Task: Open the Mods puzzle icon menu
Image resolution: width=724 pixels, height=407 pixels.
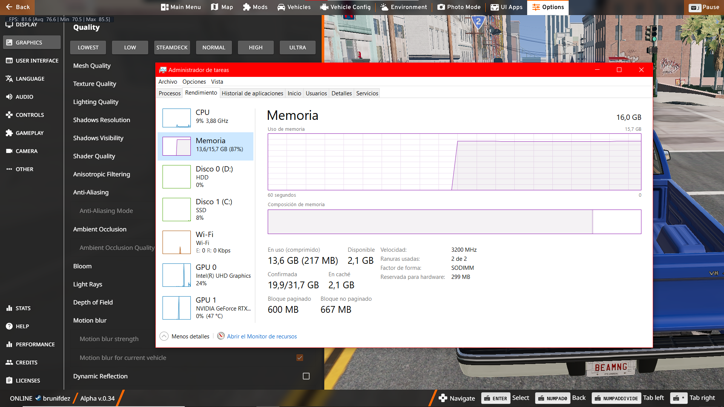Action: coord(247,7)
